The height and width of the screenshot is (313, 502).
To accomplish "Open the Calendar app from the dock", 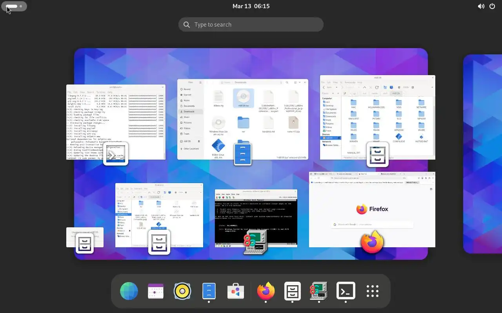I will tap(156, 291).
